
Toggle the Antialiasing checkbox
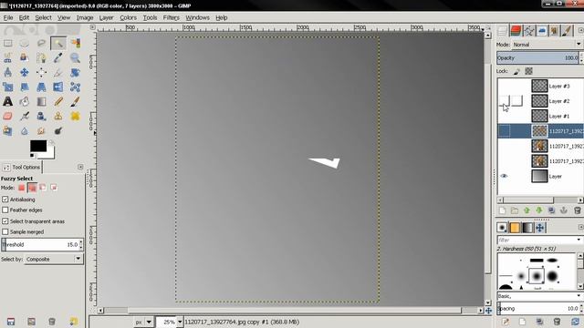[x=5, y=200]
